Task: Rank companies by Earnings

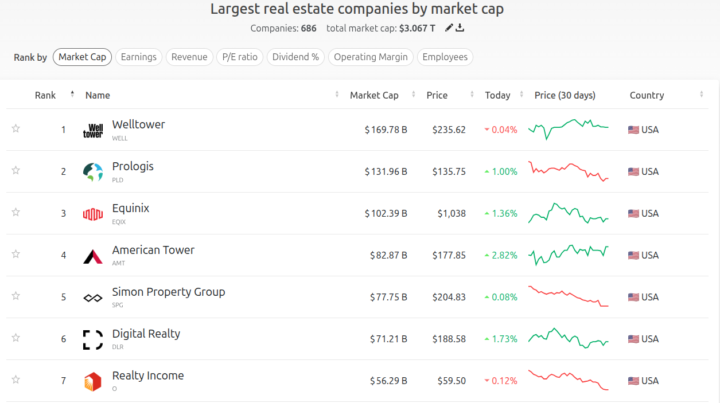Action: coord(139,57)
